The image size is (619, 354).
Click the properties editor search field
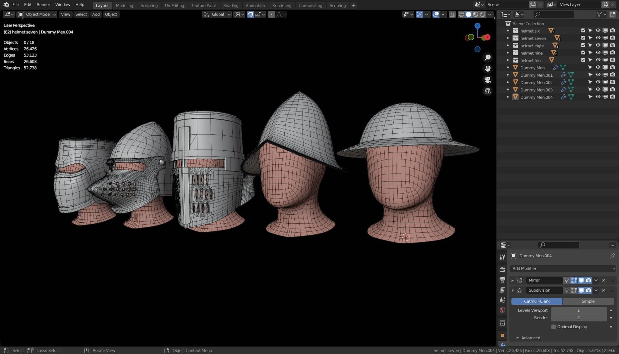[x=559, y=245]
